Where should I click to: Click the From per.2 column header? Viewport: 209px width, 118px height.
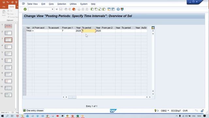108,28
